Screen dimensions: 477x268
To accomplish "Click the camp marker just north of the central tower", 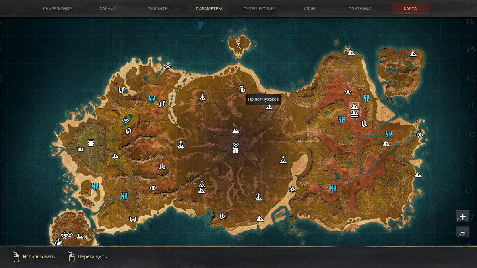I will pyautogui.click(x=236, y=130).
